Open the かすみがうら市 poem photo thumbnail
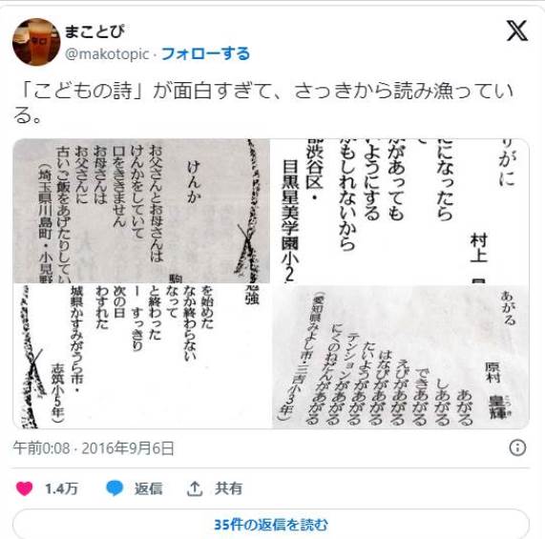The height and width of the screenshot is (539, 545). 141,357
